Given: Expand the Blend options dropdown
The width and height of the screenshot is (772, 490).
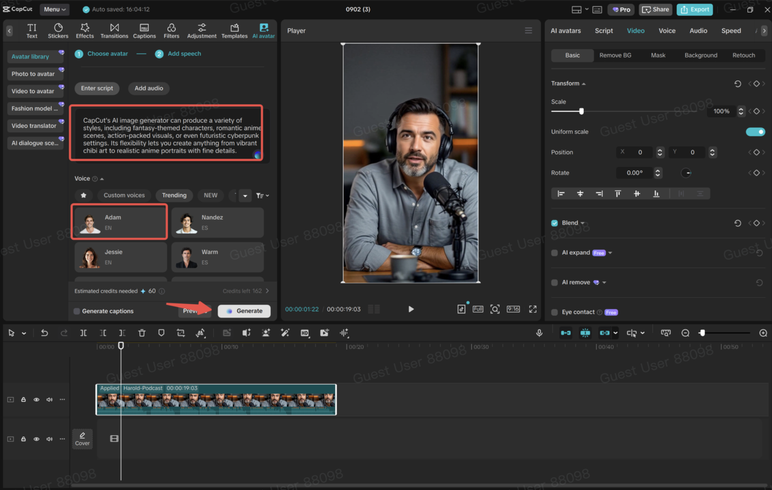Looking at the screenshot, I should (583, 223).
